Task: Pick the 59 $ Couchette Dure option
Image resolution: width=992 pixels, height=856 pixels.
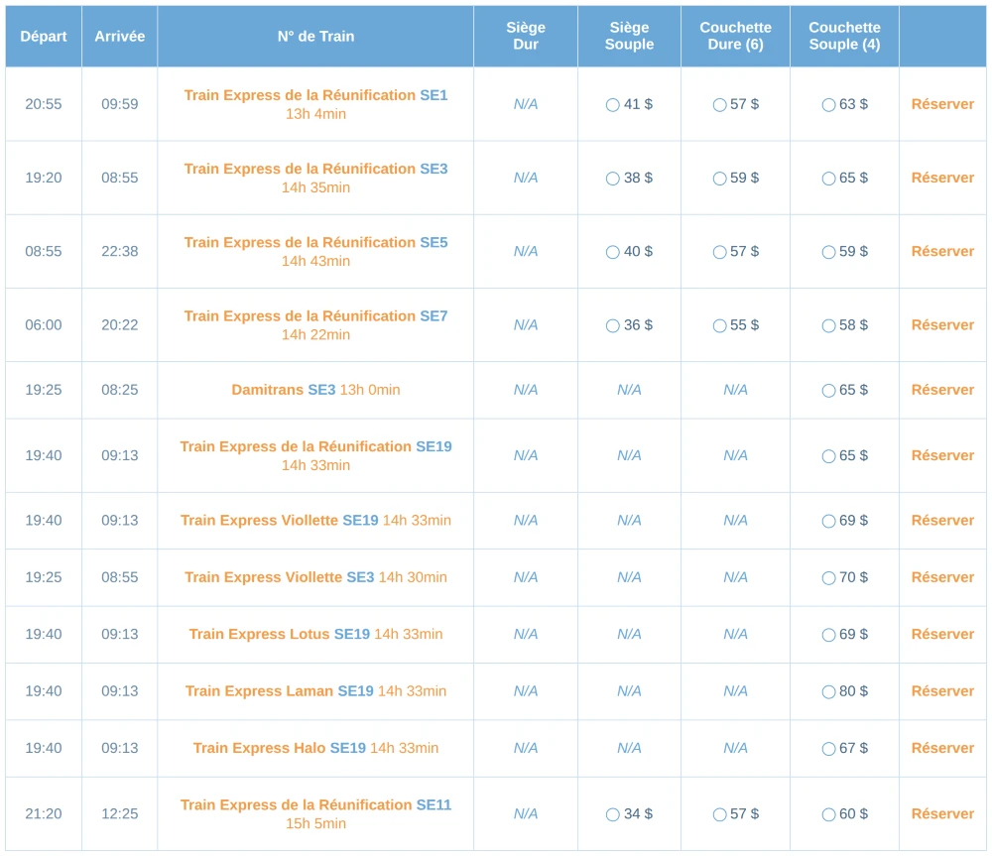Action: (719, 179)
